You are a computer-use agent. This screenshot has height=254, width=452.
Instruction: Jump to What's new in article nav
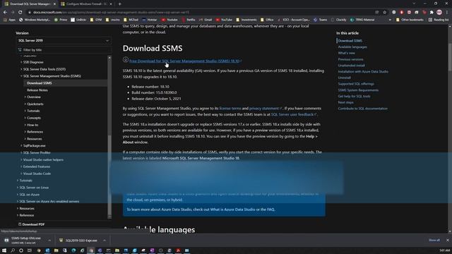point(346,53)
